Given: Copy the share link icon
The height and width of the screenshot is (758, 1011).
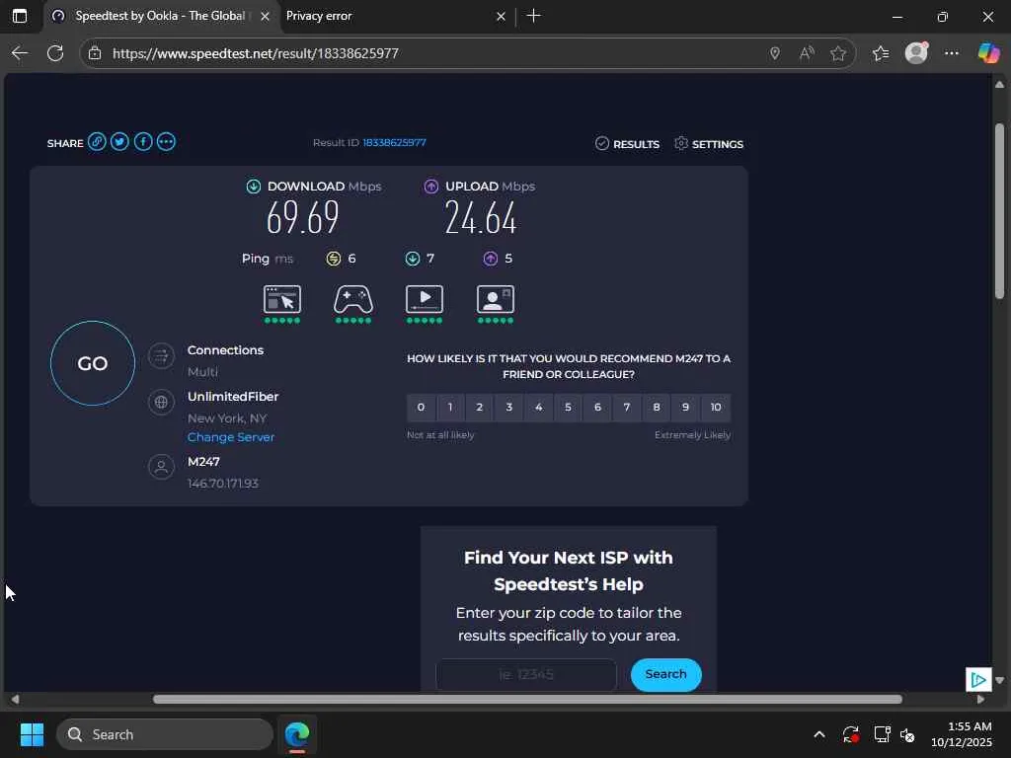Looking at the screenshot, I should pos(97,142).
